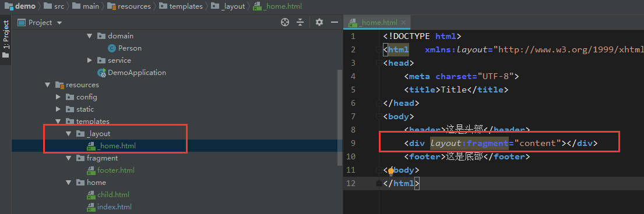Select the service folder row
This screenshot has width=644, height=214.
(119, 60)
